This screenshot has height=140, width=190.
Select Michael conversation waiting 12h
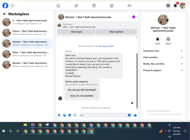[27, 44]
